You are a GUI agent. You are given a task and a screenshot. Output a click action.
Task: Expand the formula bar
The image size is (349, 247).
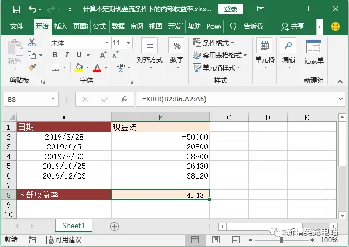340,99
